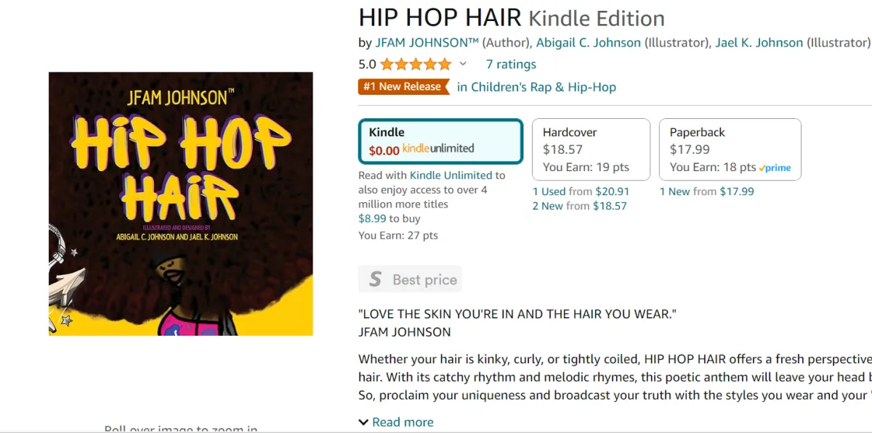Select the Kindle format option
Viewport: 872px width, 433px height.
coord(441,141)
